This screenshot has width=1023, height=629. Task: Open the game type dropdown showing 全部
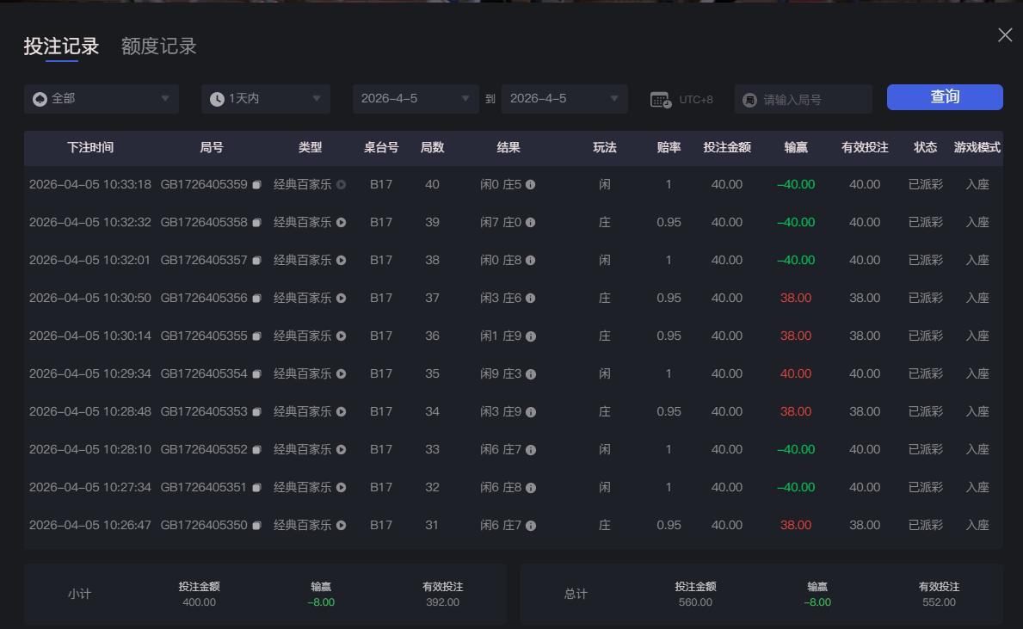(x=101, y=98)
